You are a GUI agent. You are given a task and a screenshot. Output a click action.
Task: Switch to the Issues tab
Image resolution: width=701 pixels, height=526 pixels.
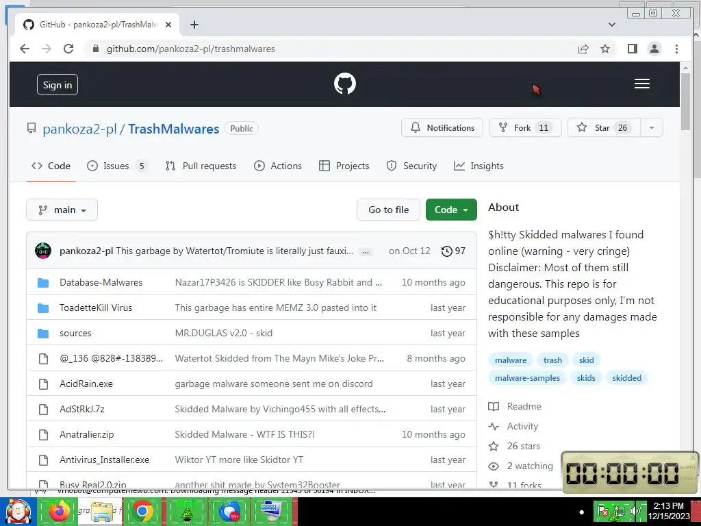116,166
